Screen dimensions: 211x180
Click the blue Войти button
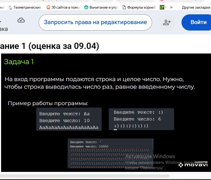click(196, 22)
